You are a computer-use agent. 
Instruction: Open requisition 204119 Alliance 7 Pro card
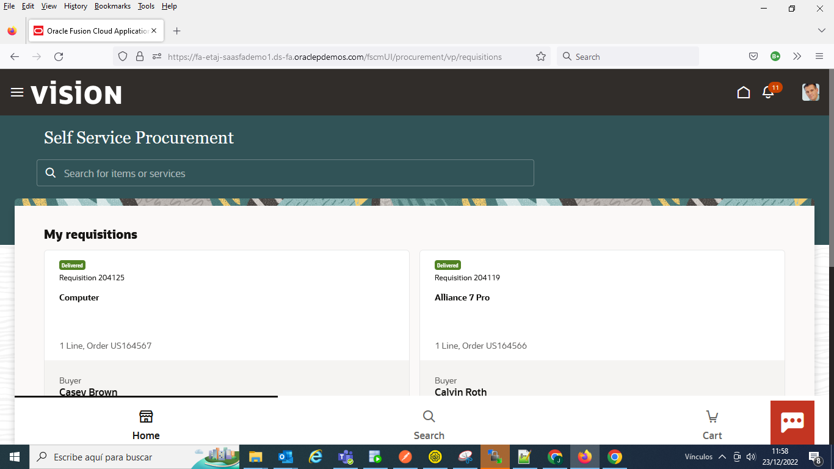[x=602, y=324]
